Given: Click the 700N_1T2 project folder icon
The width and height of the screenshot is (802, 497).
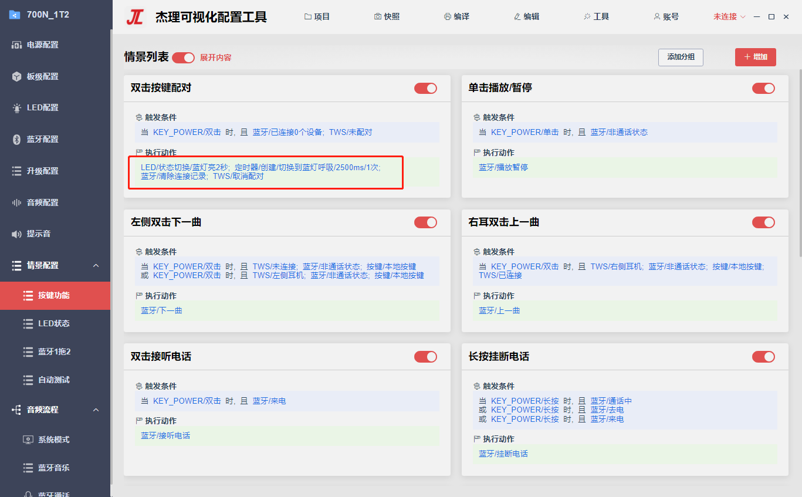Looking at the screenshot, I should [15, 15].
